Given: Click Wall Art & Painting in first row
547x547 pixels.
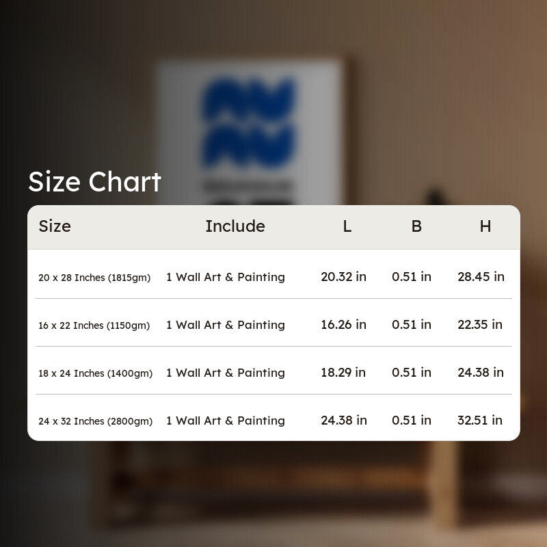Looking at the screenshot, I should tap(230, 277).
